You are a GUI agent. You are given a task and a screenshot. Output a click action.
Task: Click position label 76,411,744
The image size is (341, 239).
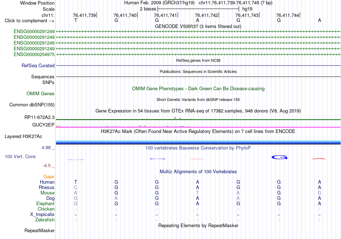[x=288, y=15]
